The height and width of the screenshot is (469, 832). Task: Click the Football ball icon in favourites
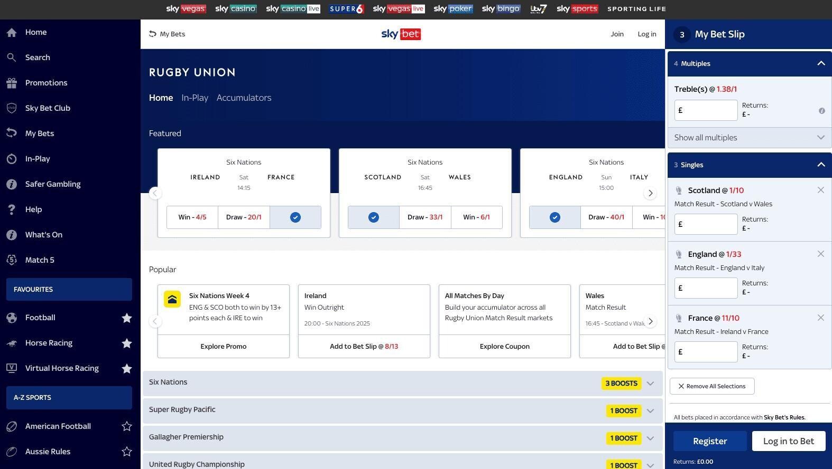click(x=12, y=318)
